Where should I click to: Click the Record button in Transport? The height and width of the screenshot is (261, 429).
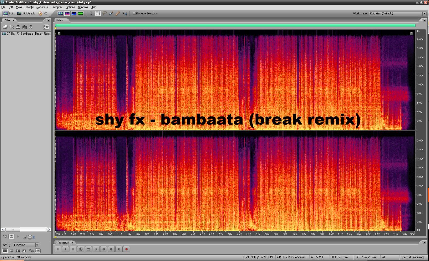click(x=127, y=249)
